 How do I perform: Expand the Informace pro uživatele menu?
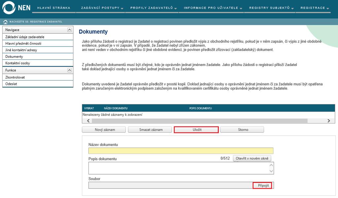coord(213,8)
